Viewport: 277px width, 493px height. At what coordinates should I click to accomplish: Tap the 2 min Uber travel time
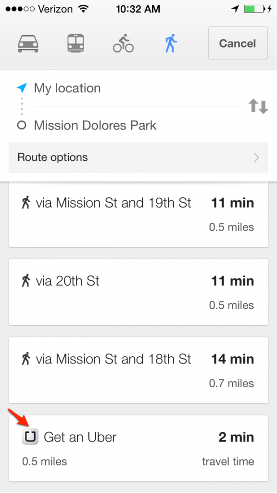click(236, 437)
